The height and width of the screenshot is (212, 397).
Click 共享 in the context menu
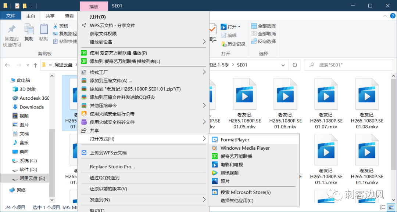tap(143, 130)
